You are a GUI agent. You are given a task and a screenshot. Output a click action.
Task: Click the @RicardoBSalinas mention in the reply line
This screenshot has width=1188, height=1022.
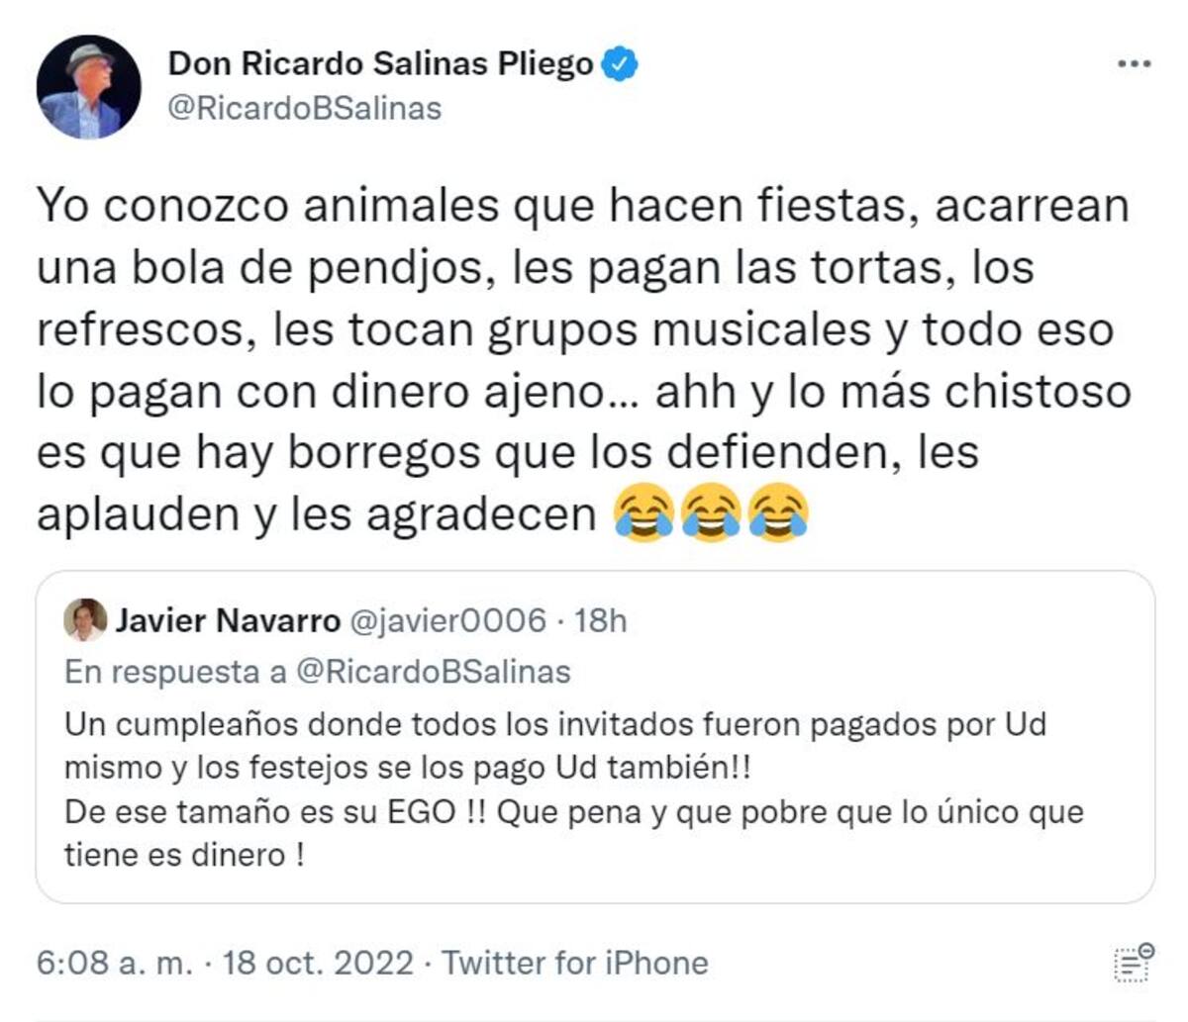[x=434, y=672]
